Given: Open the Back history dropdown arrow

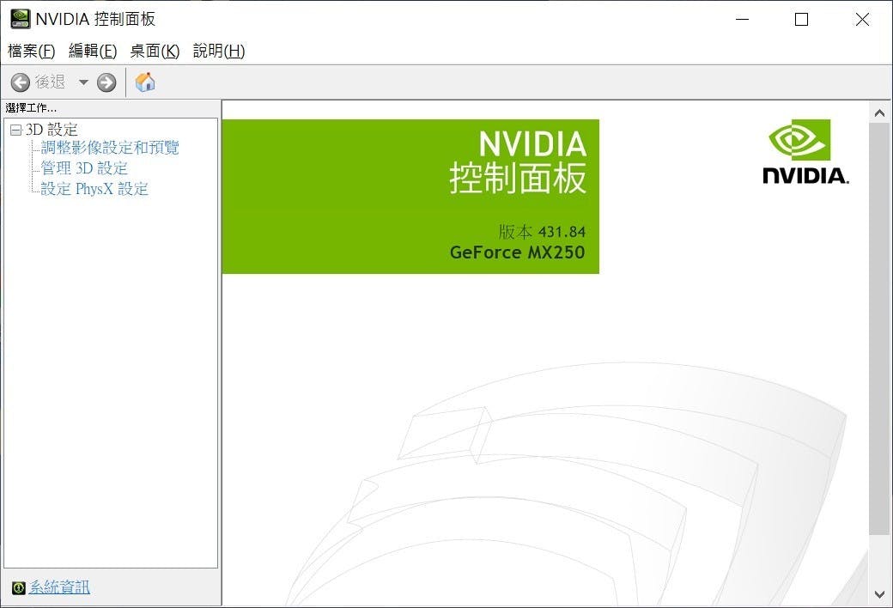Looking at the screenshot, I should point(83,82).
